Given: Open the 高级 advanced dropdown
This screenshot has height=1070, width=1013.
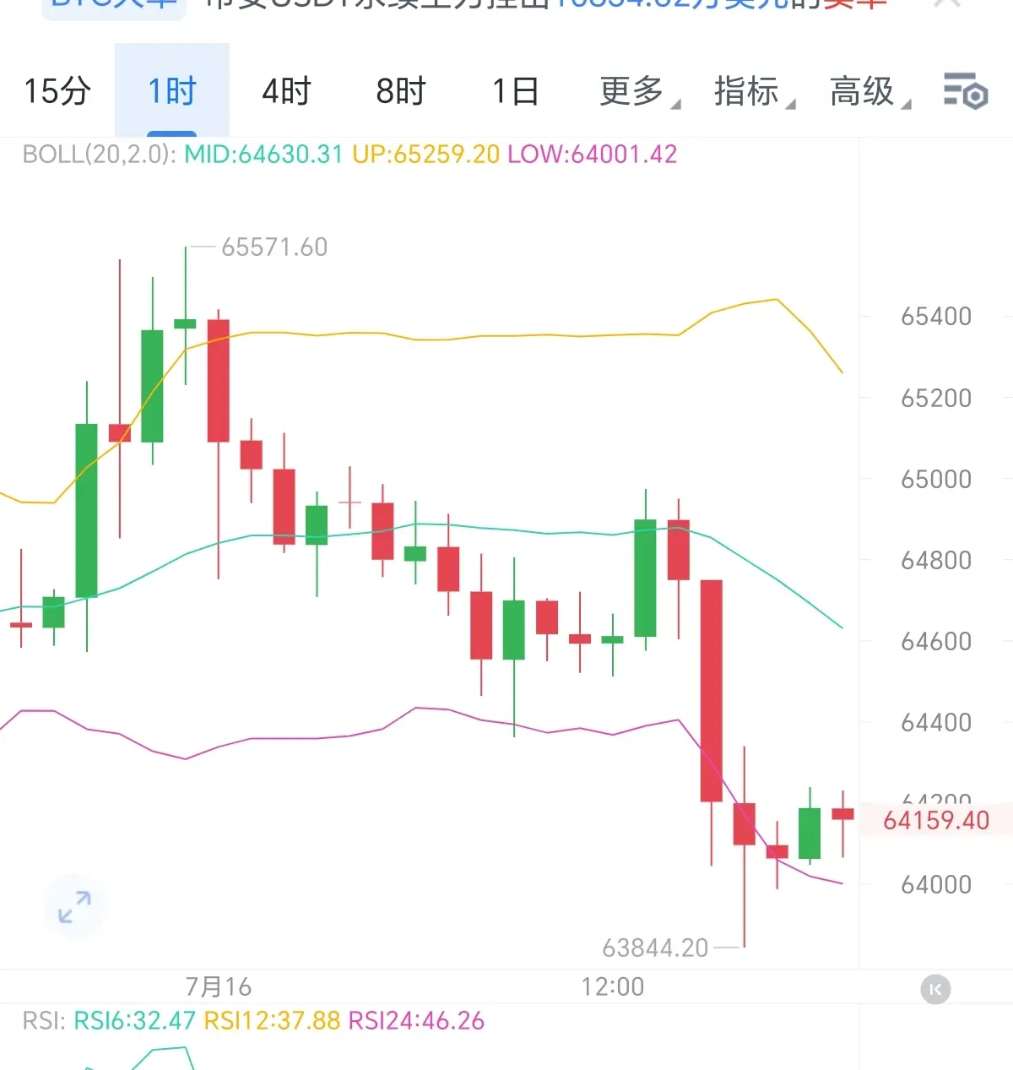Looking at the screenshot, I should pyautogui.click(x=869, y=91).
